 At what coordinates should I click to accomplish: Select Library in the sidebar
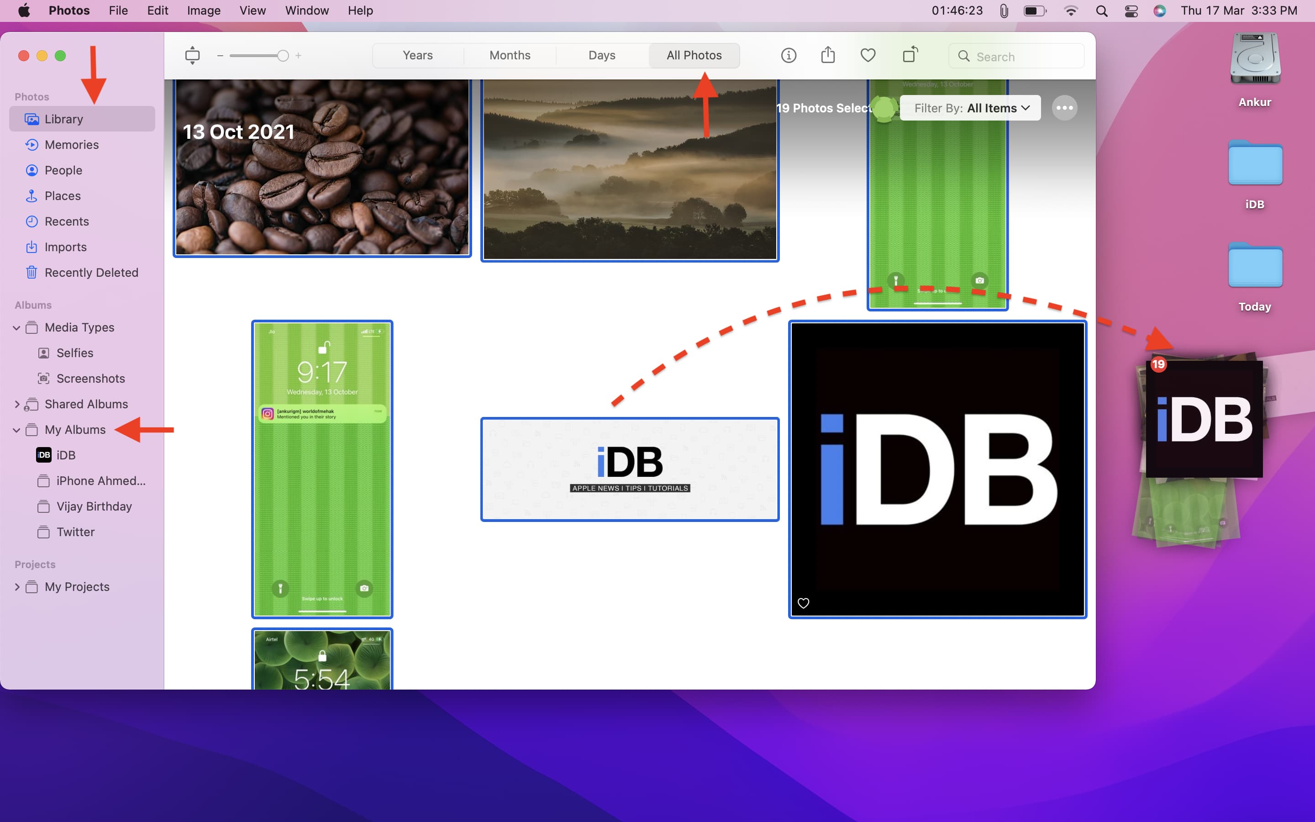pyautogui.click(x=82, y=119)
